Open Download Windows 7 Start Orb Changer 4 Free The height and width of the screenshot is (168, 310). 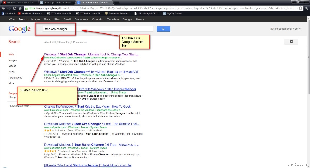(x=92, y=124)
